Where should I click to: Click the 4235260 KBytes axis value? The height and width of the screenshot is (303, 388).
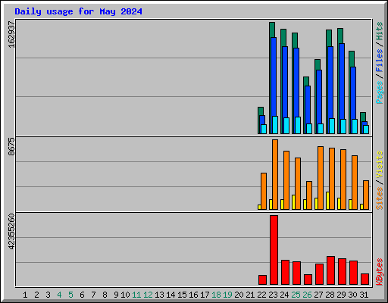11,231
